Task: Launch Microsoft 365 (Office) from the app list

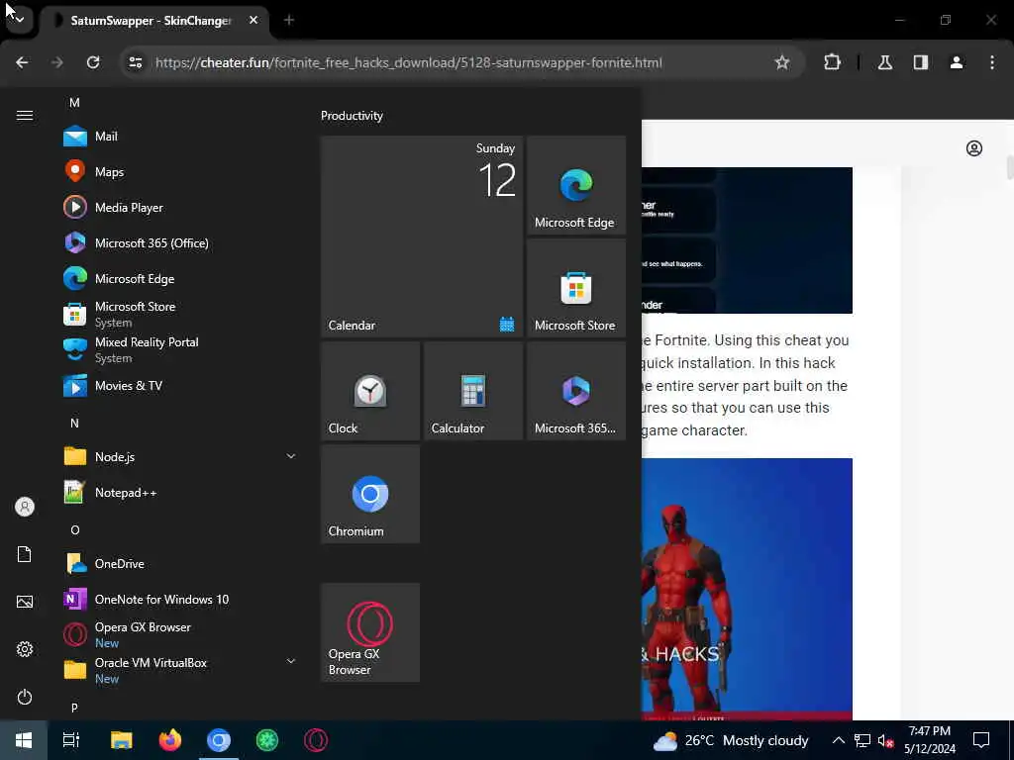Action: pos(180,243)
